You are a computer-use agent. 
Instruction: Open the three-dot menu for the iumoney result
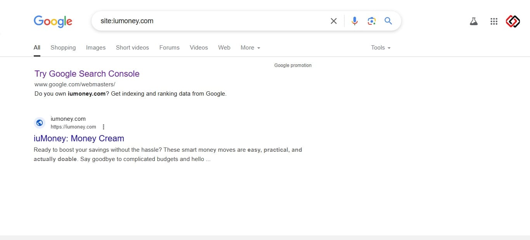(x=103, y=127)
